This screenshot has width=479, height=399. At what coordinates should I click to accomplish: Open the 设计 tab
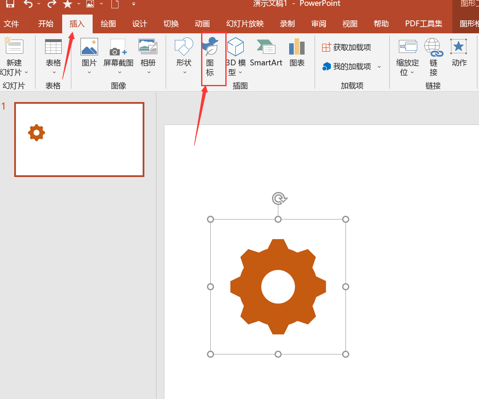[x=140, y=24]
